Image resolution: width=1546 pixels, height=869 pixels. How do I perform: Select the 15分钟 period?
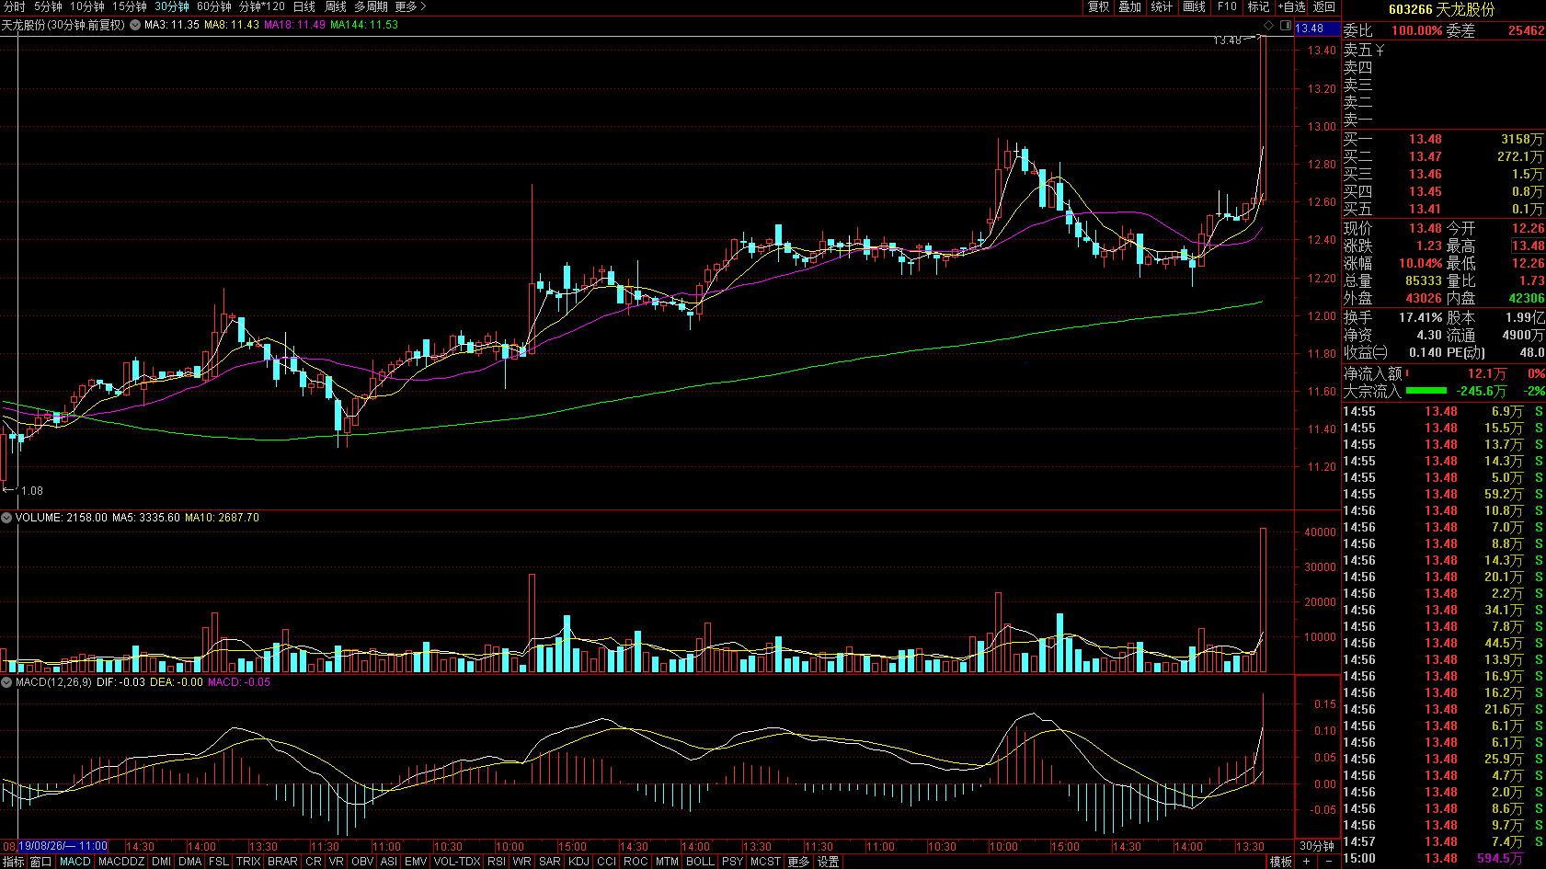[x=130, y=6]
